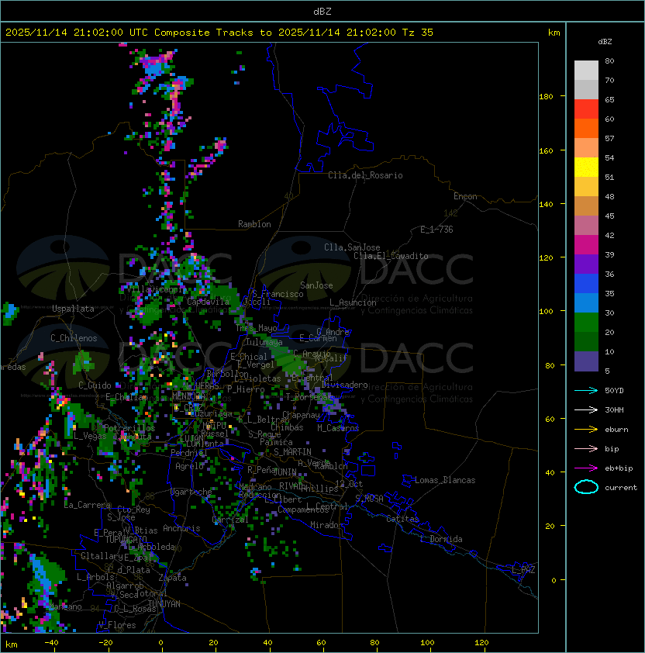
Task: Click the white 30HM track arrow
Action: click(x=586, y=410)
